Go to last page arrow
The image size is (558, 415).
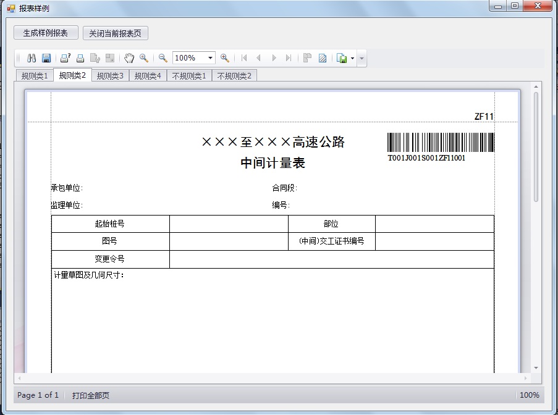coord(289,58)
